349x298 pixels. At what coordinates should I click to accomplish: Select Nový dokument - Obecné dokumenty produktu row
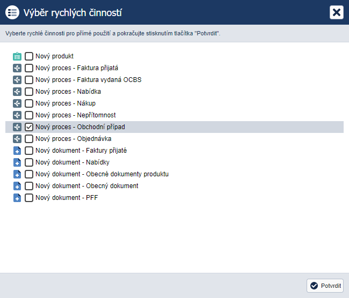[x=174, y=174]
